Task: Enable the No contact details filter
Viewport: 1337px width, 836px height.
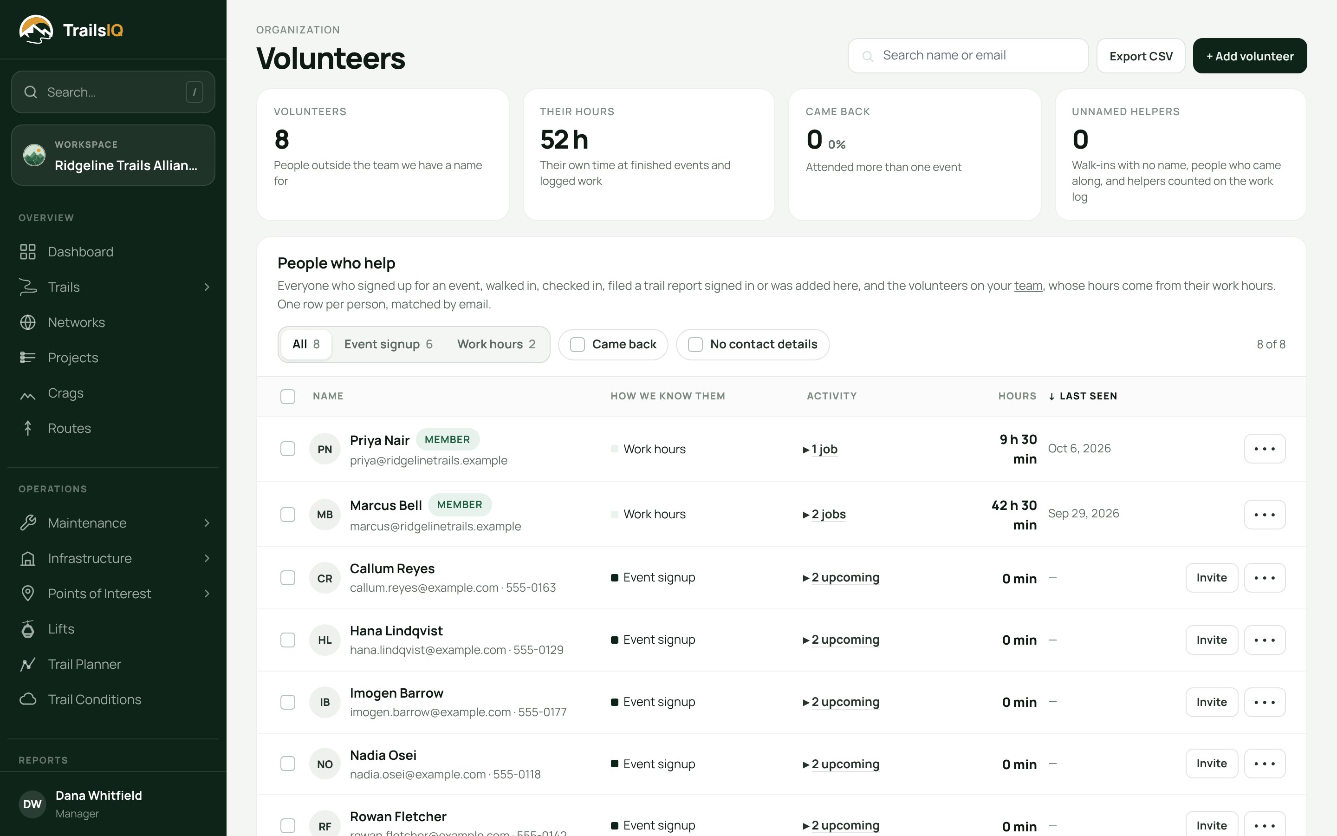Action: 695,345
